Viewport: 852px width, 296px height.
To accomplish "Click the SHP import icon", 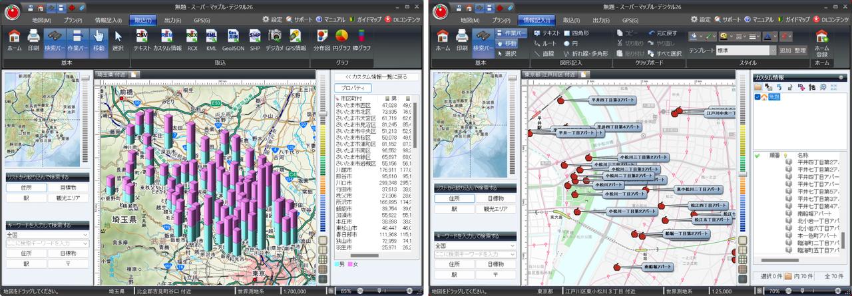I will pyautogui.click(x=255, y=40).
